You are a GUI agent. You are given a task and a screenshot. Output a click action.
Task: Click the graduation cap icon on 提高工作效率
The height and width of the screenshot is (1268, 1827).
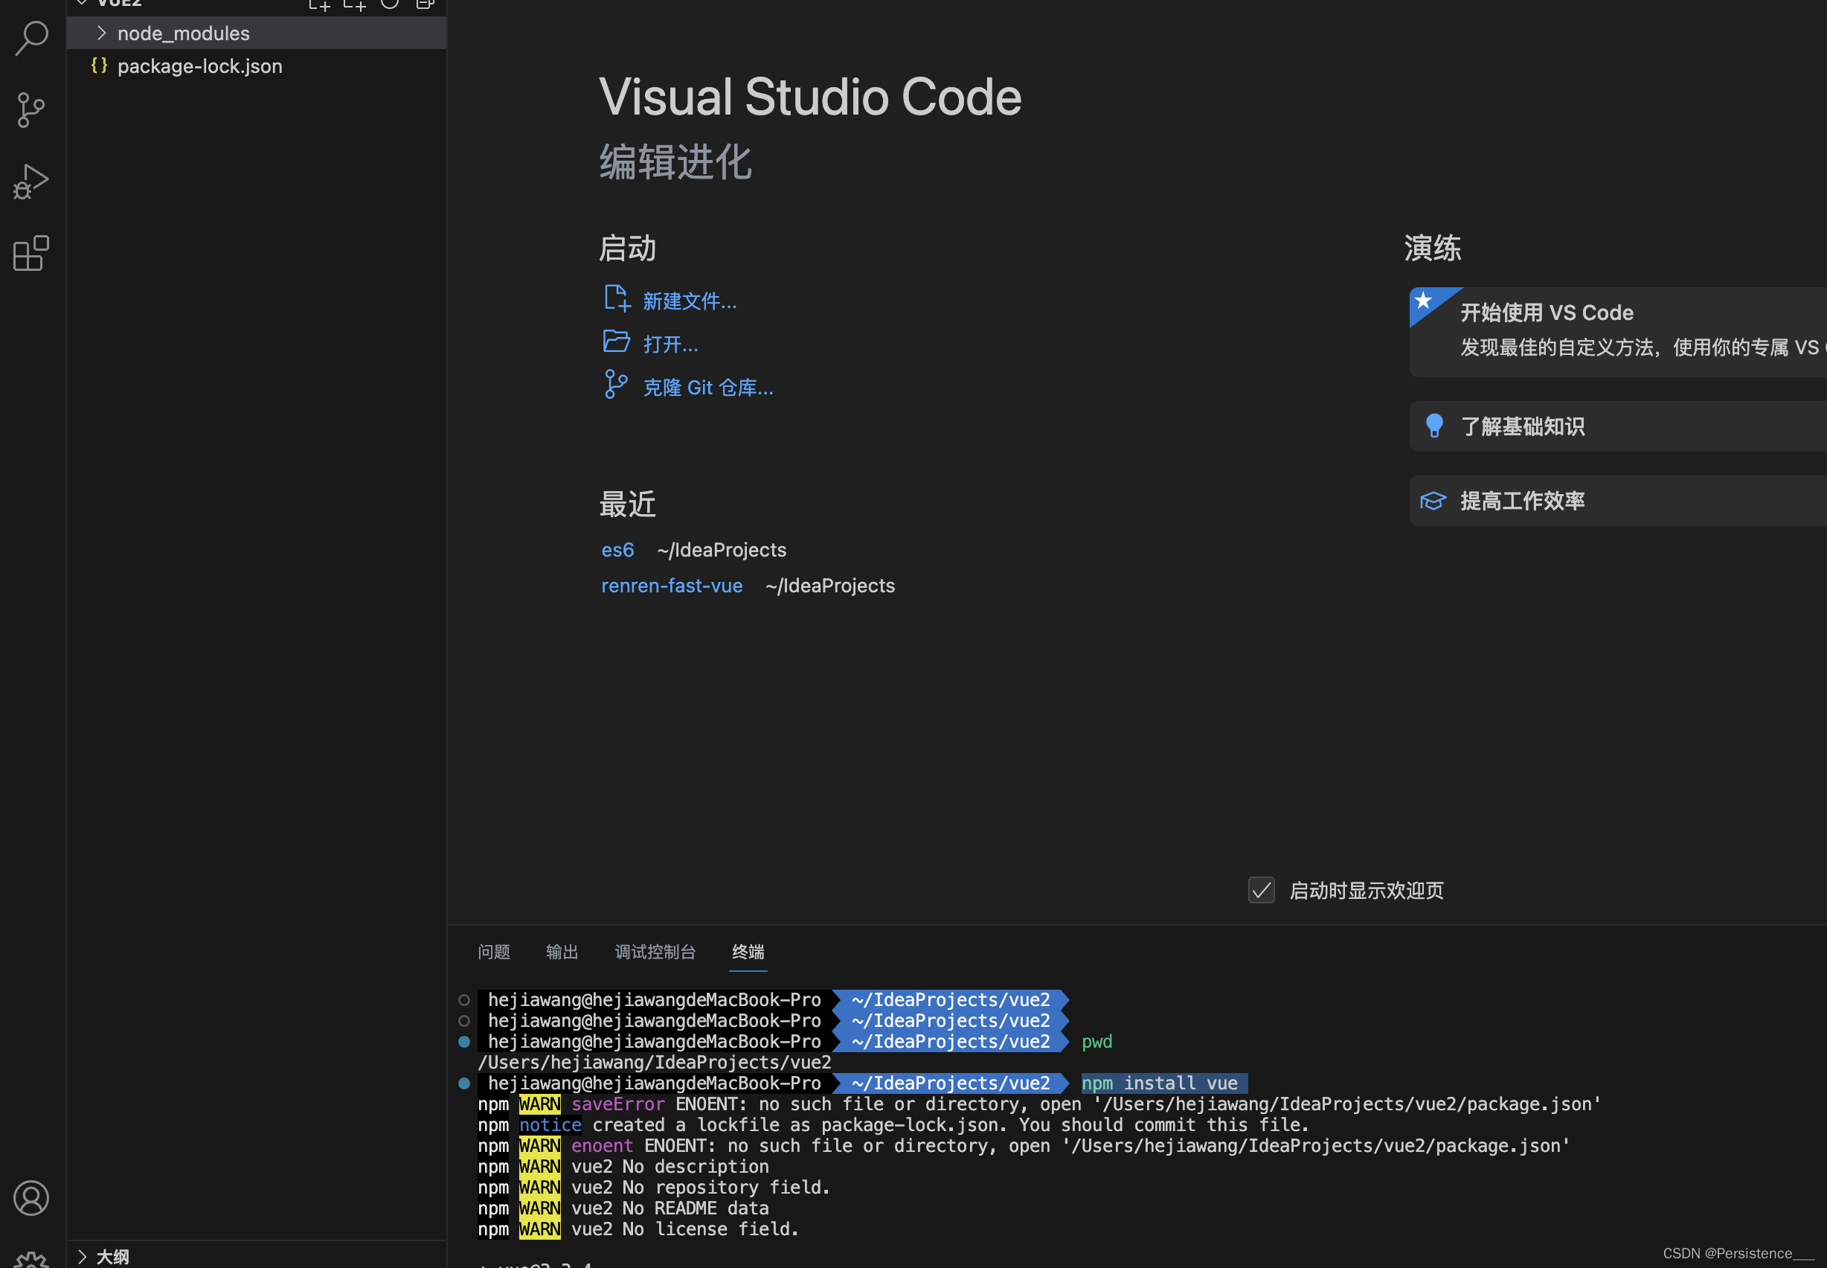(1433, 501)
